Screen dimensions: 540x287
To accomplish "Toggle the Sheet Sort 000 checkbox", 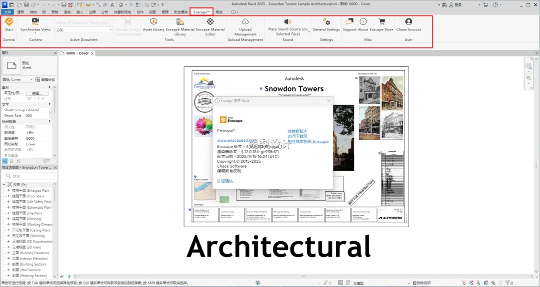I will point(50,116).
